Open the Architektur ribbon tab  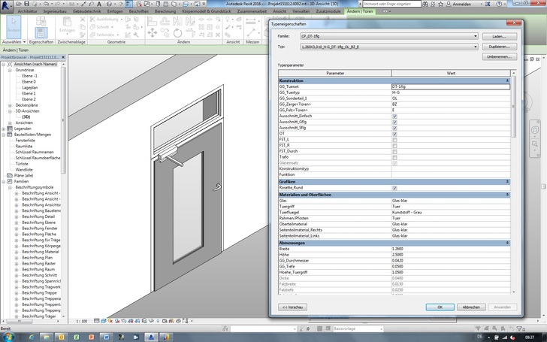[27, 12]
